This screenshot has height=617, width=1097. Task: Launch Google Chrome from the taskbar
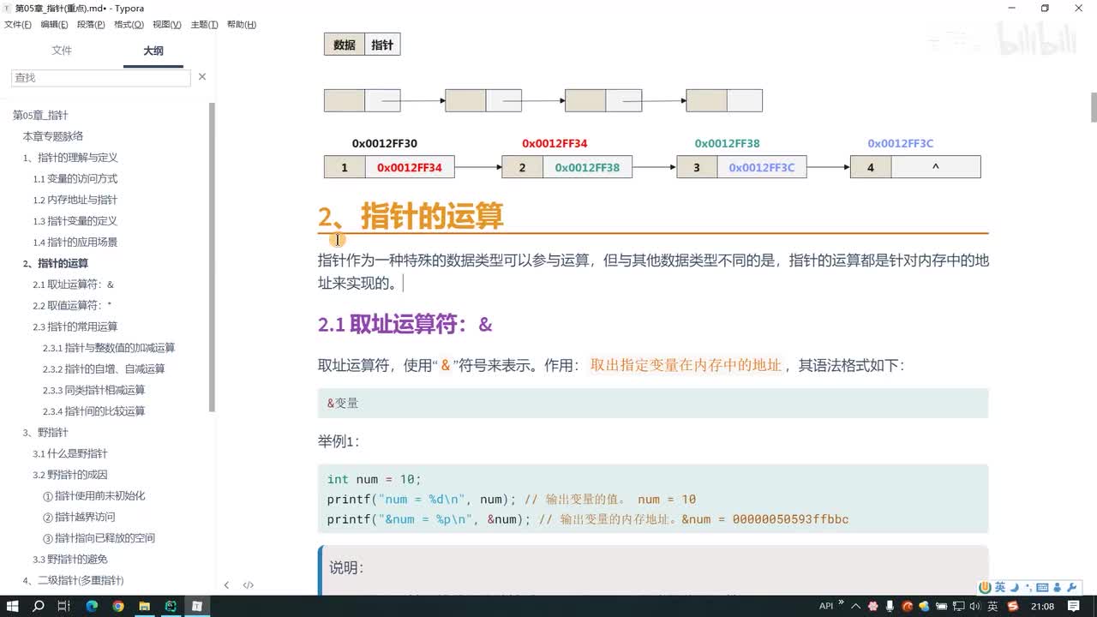click(118, 606)
